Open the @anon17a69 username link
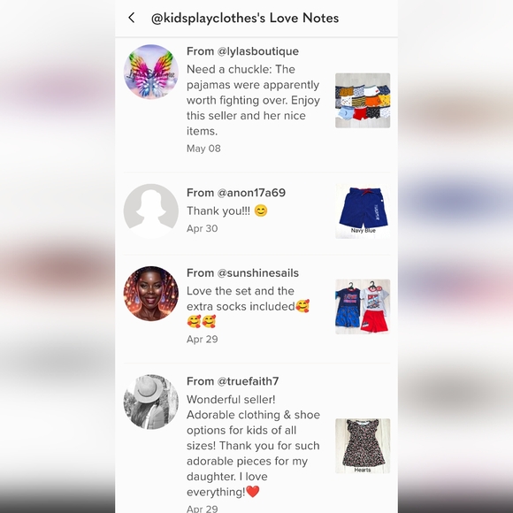 [x=251, y=193]
